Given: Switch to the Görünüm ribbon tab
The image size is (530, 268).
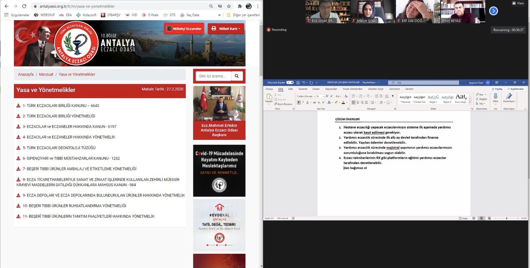Looking at the screenshot, I should 394,89.
